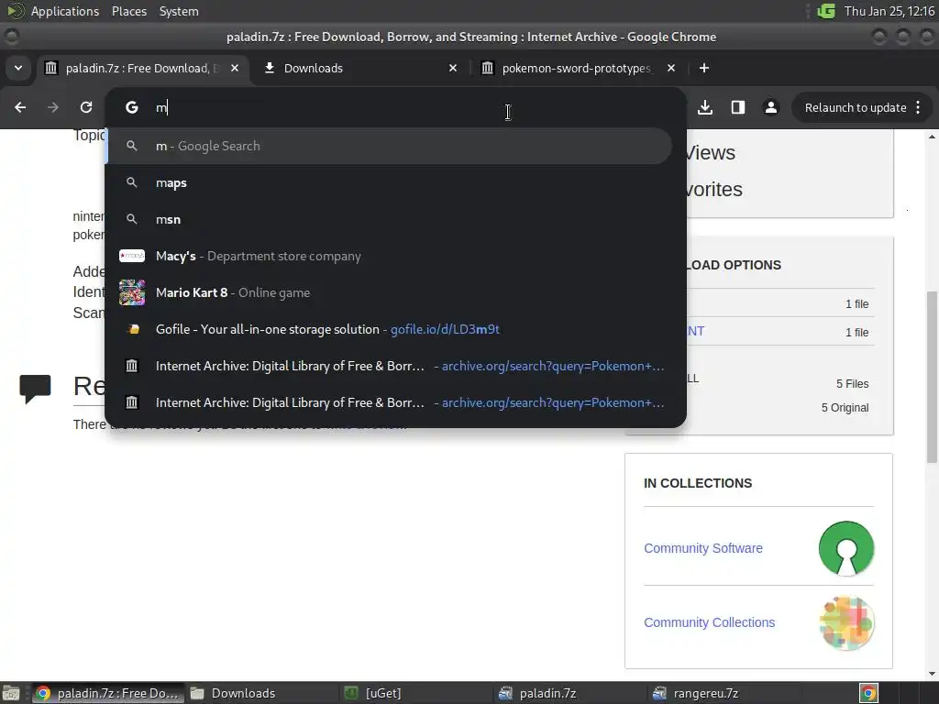Click the Chrome icon in bottom tray
Screen dimensions: 939x704
coord(869,693)
